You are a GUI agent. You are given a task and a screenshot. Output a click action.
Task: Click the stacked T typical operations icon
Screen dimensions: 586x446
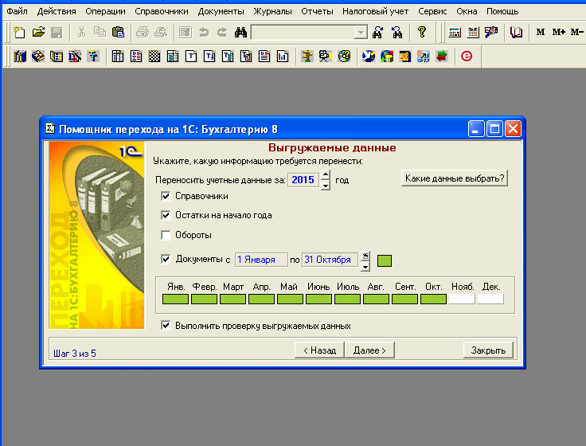tap(93, 57)
